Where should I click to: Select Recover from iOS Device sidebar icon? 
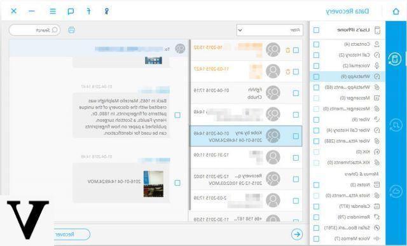point(395,59)
